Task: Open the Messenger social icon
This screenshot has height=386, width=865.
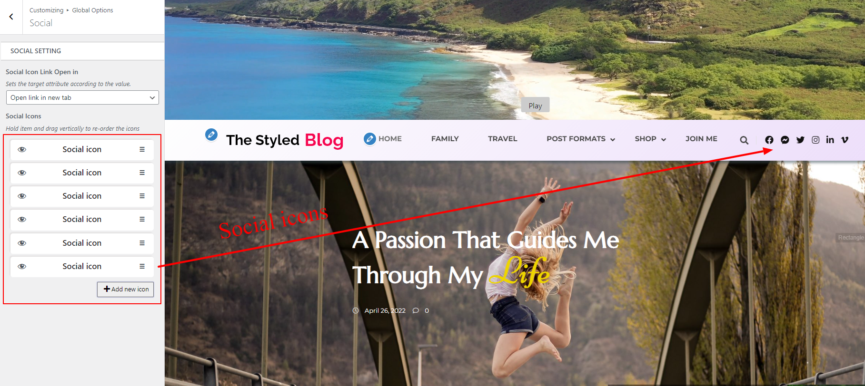Action: [x=785, y=140]
